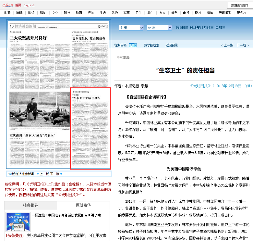Screen dimensions: 253x241
Task: Click the 重庆南川 “新农人” article region
Action: [40, 149]
